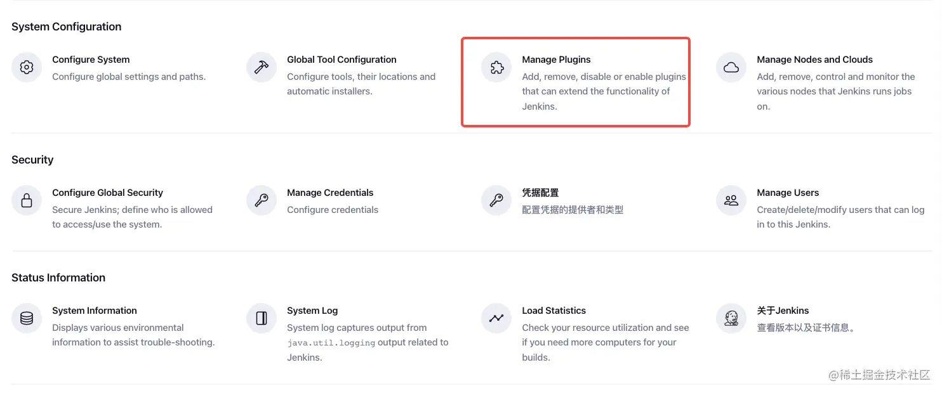Open the System Log title

point(312,311)
